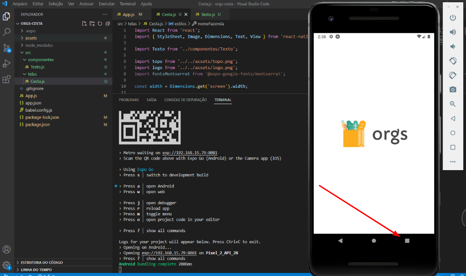Screen dimensions: 466x276
Task: Open the Extensions view
Action: (x=6, y=79)
